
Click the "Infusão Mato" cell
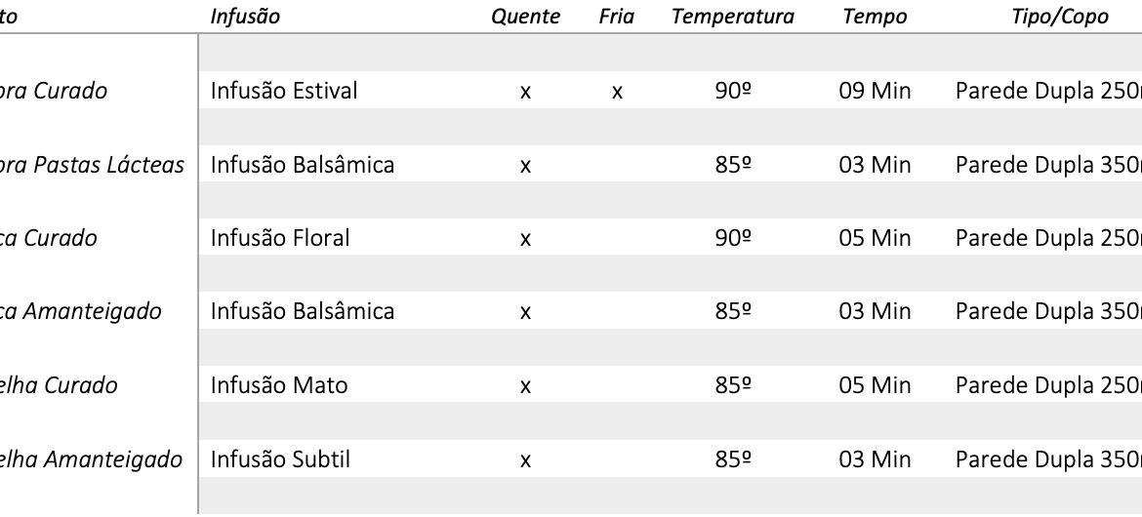click(279, 385)
